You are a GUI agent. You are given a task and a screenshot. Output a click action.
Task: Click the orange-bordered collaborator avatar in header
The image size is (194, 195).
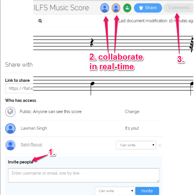[116, 8]
